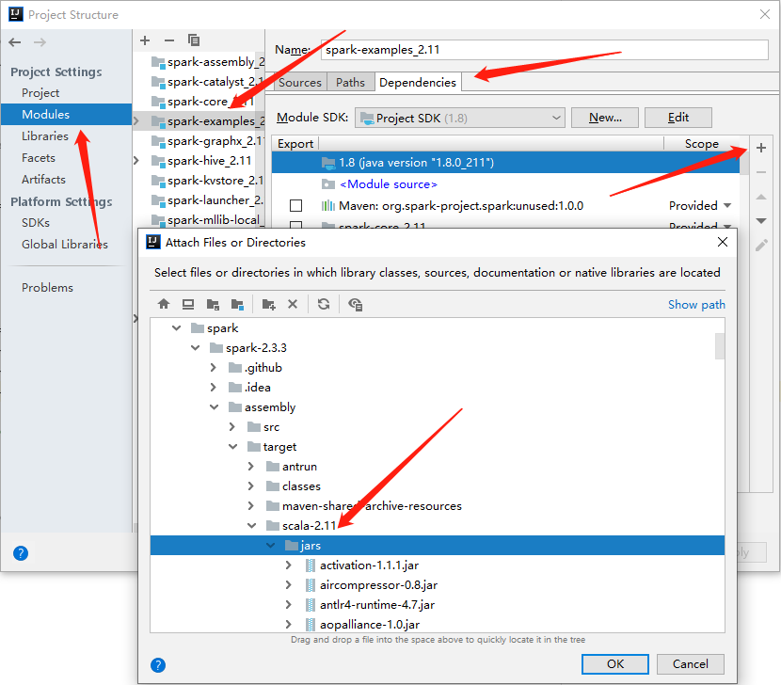Click the Show path link
The height and width of the screenshot is (685, 781).
pyautogui.click(x=695, y=304)
